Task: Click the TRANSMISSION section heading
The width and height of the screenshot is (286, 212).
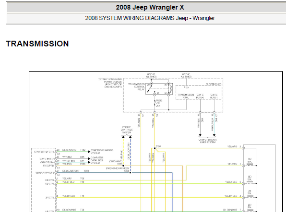Action: pos(37,44)
